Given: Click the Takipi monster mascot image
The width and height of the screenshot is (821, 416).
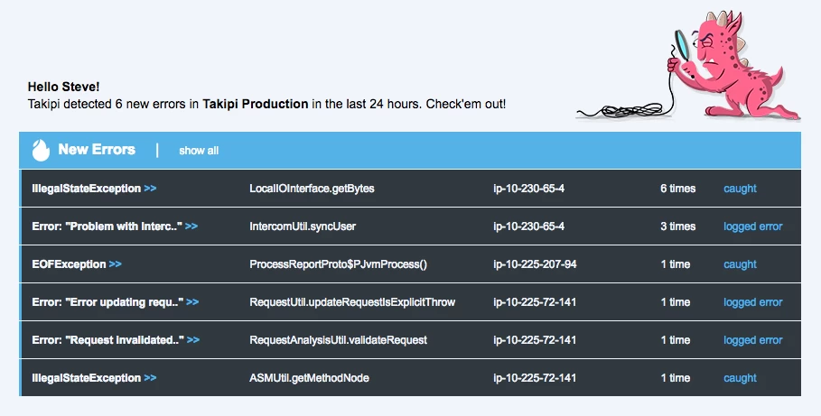Looking at the screenshot, I should pos(688,65).
